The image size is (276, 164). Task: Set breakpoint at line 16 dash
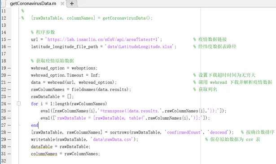pos(9,47)
